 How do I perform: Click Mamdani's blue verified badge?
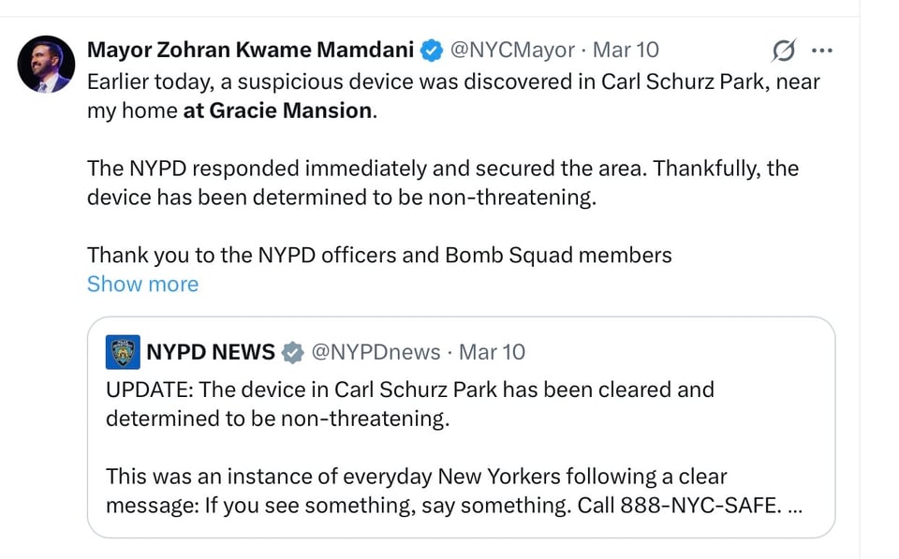point(432,50)
